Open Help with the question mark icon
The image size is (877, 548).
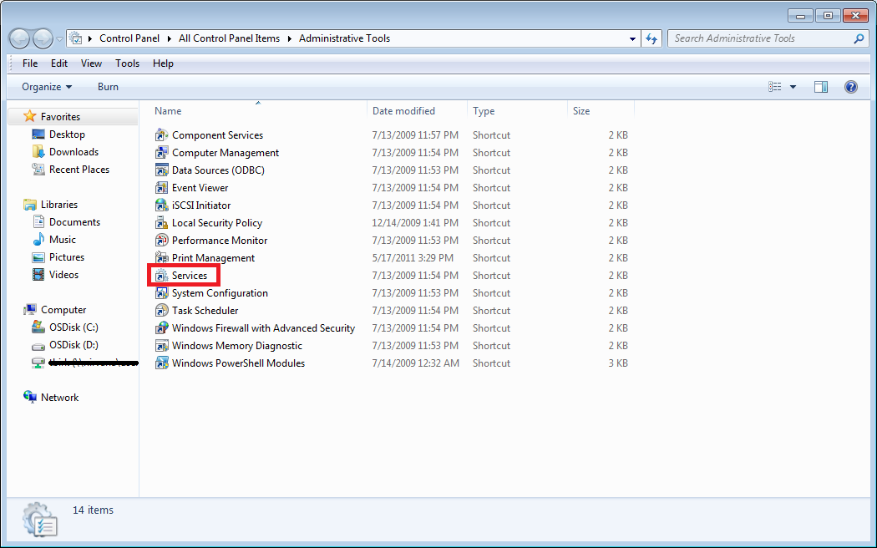[851, 87]
